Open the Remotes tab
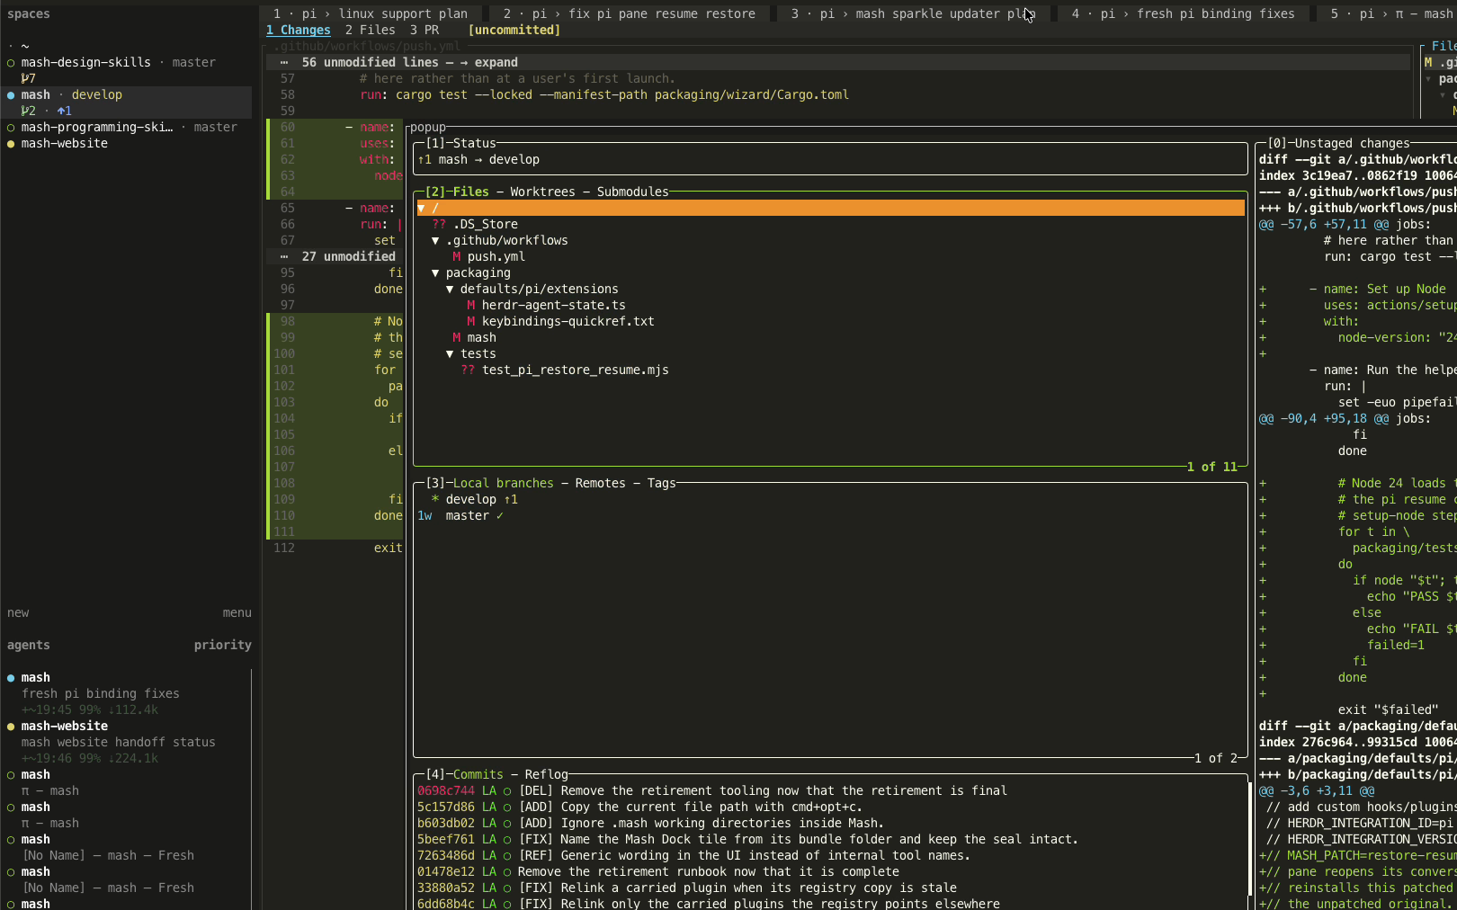This screenshot has height=910, width=1457. click(x=600, y=484)
